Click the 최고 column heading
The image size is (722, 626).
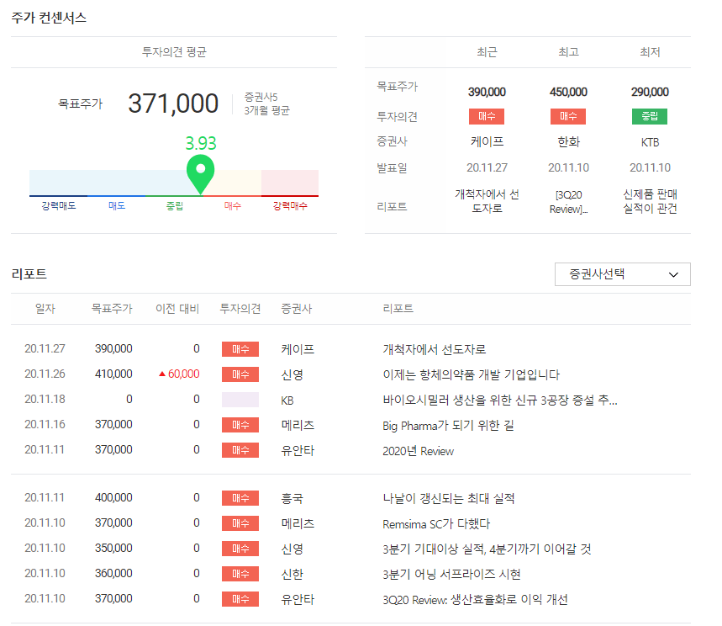pyautogui.click(x=568, y=52)
